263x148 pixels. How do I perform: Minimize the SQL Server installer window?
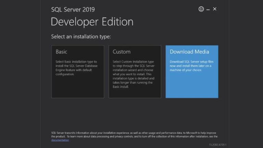pos(208,10)
